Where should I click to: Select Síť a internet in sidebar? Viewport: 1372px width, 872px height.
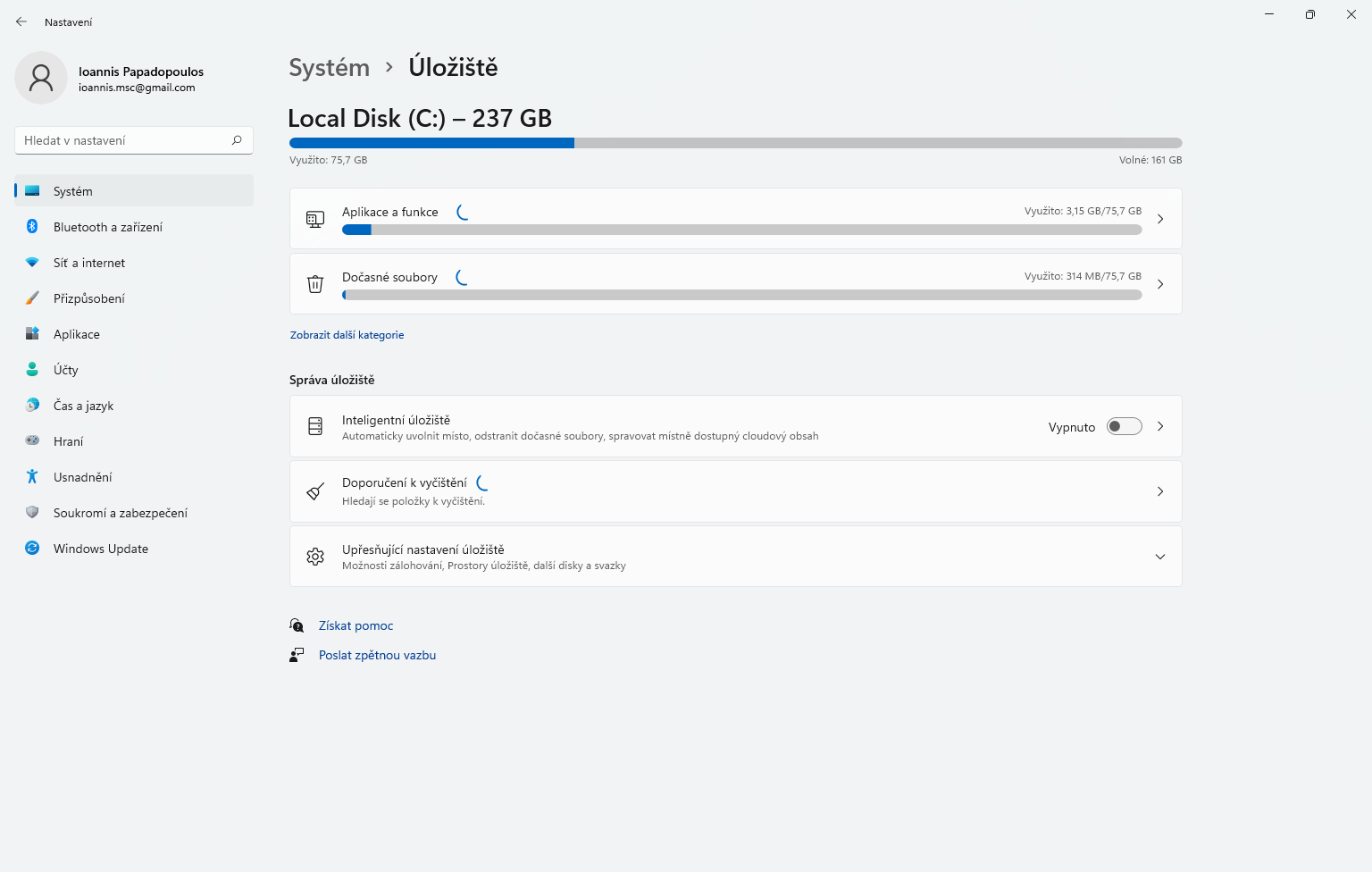click(x=89, y=263)
